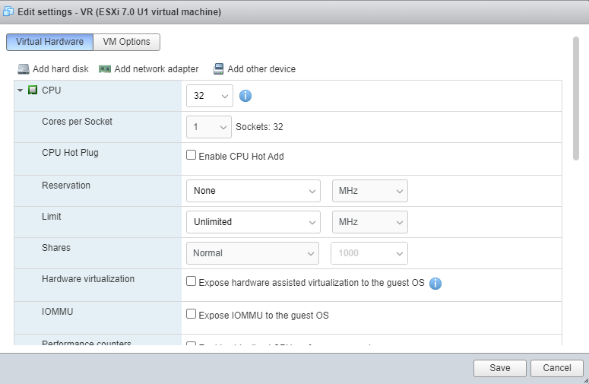The width and height of the screenshot is (589, 384).
Task: Click the CPU section label
Action: click(52, 90)
